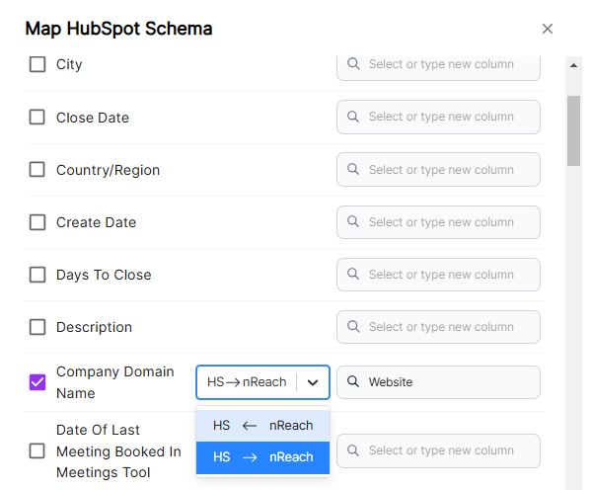Image resolution: width=592 pixels, height=490 pixels.
Task: Click the Description column search field
Action: tap(438, 327)
